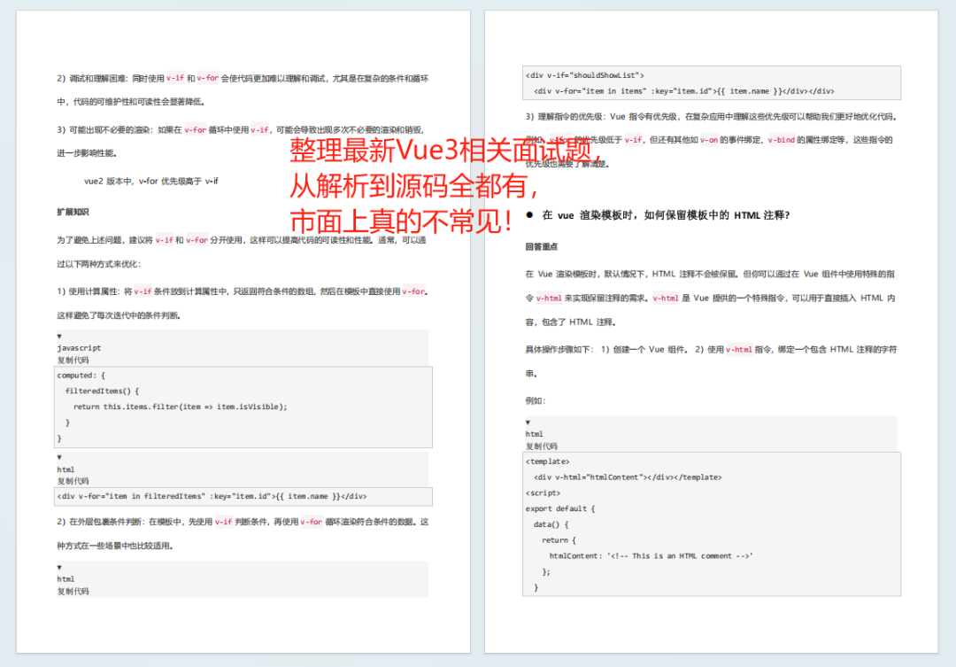956x667 pixels.
Task: Click 复制代码 above the template code
Action: (x=542, y=446)
